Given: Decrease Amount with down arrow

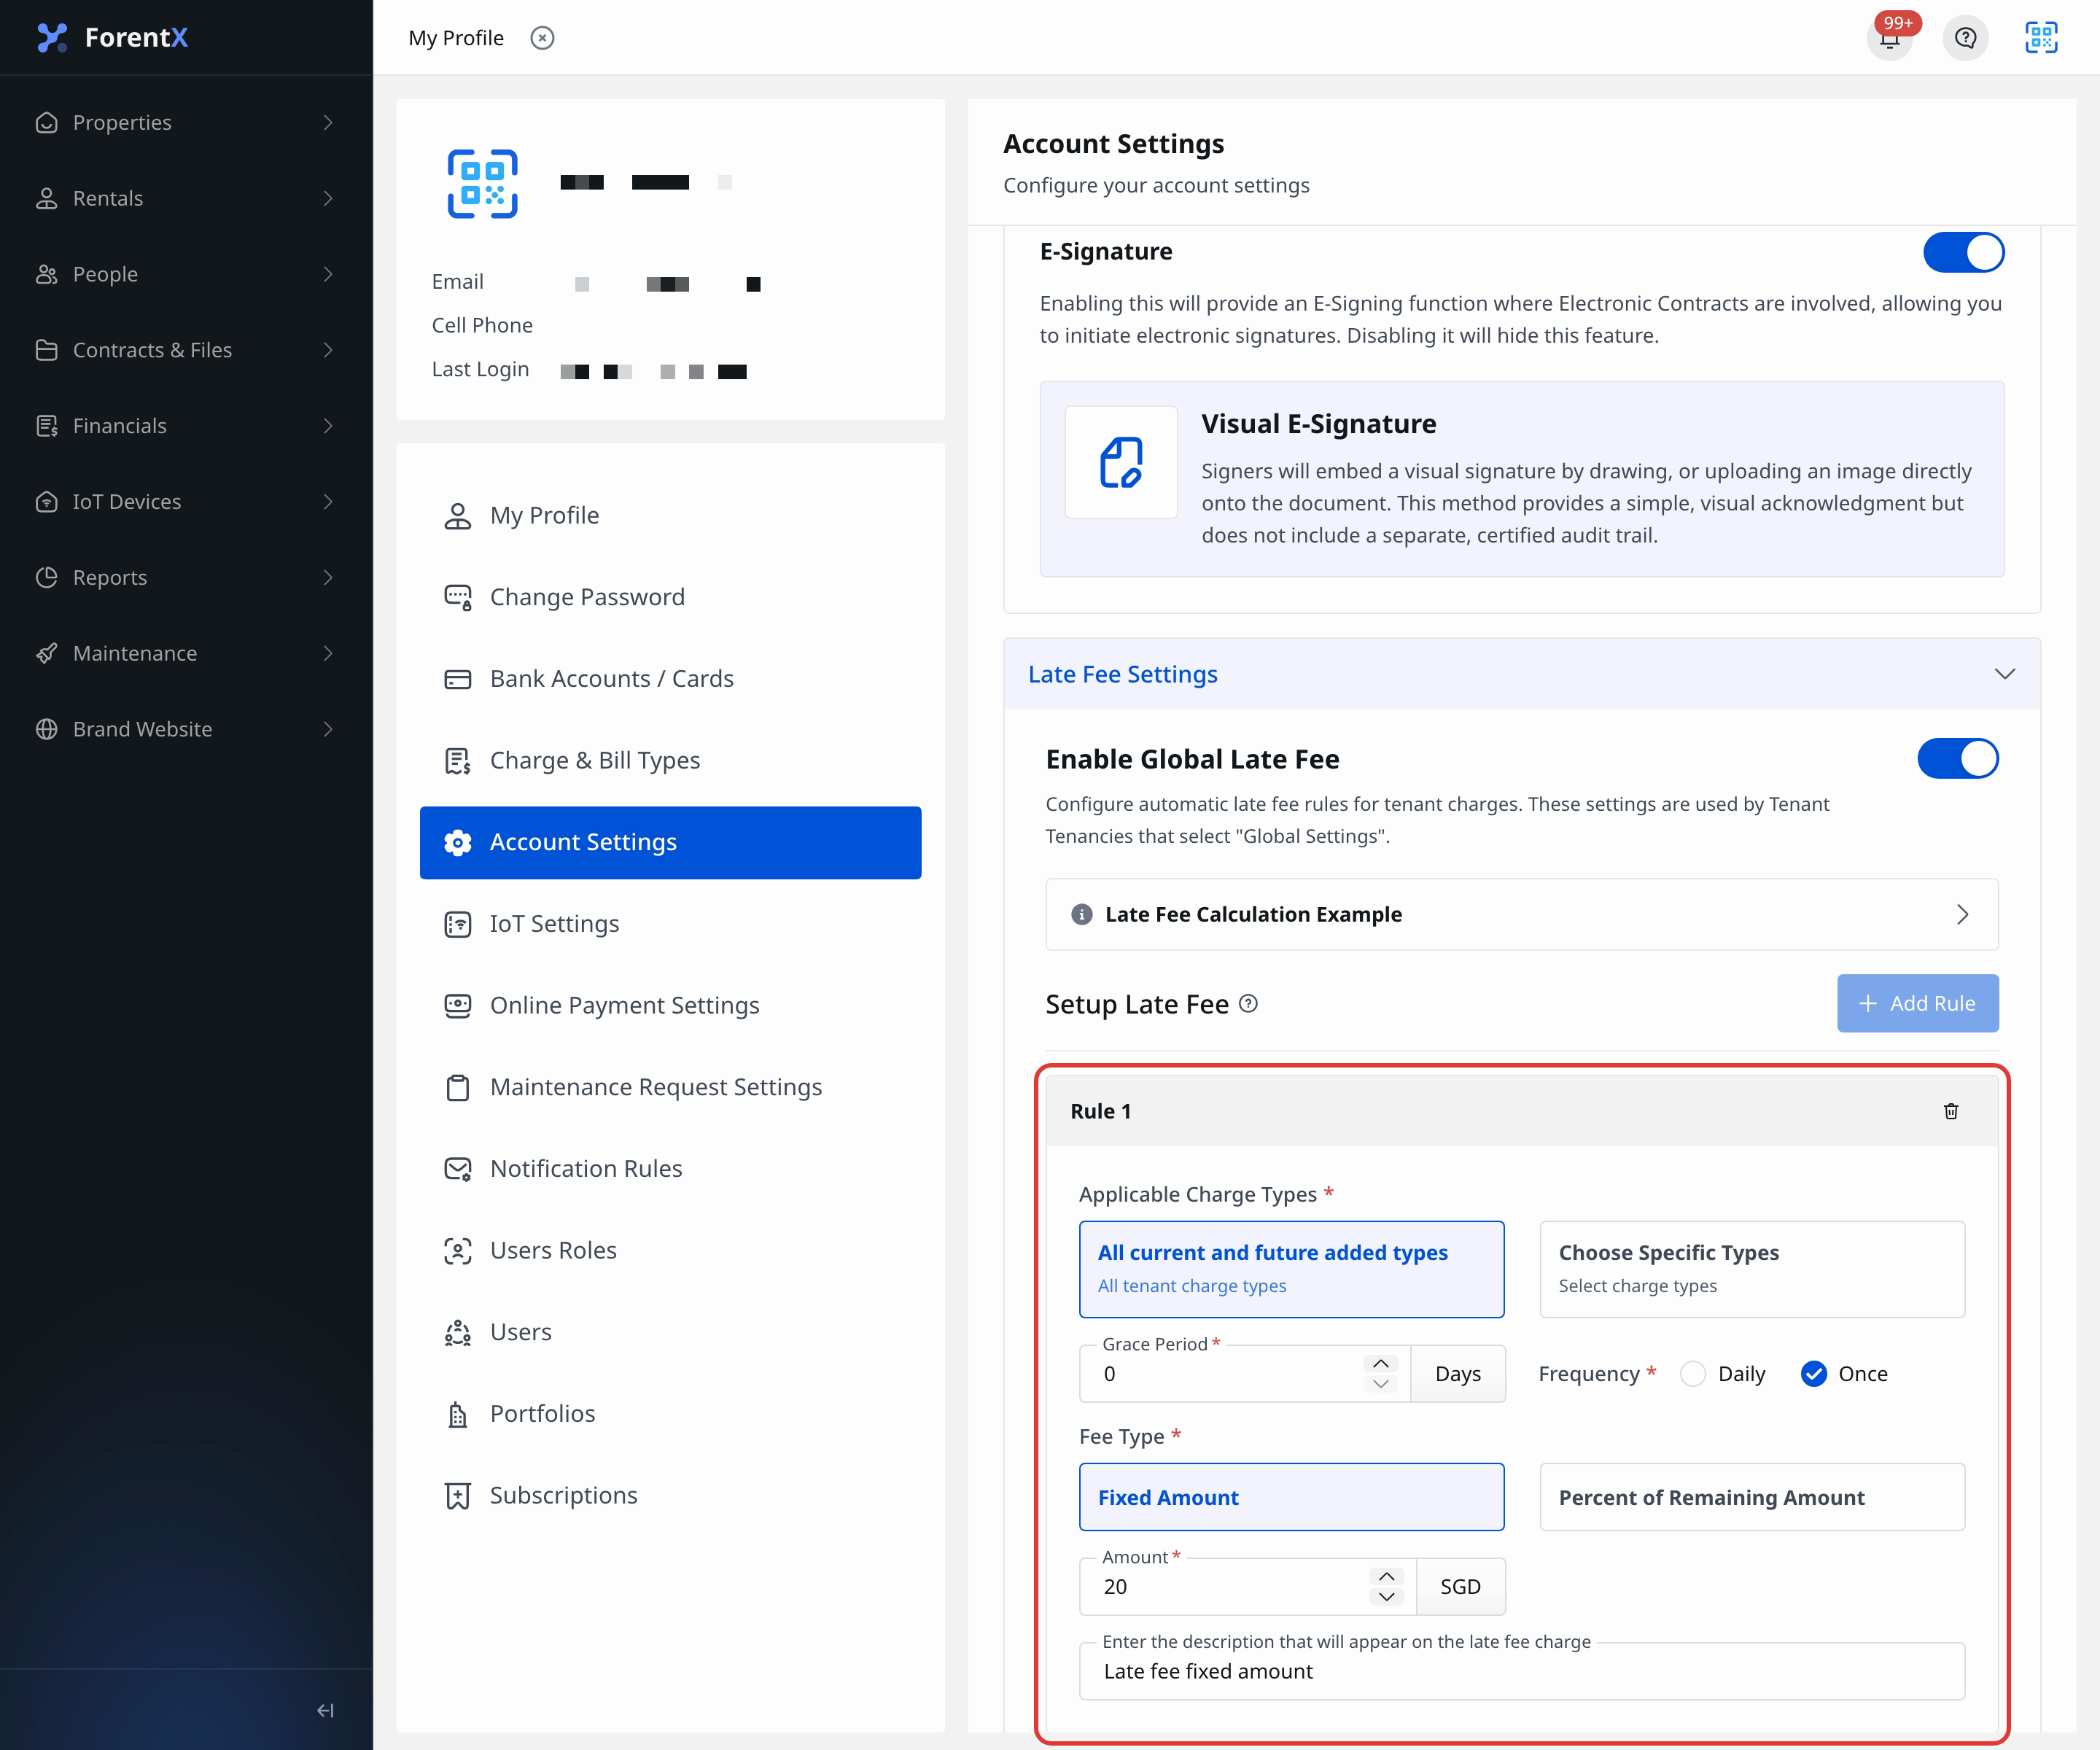Looking at the screenshot, I should (1386, 1597).
